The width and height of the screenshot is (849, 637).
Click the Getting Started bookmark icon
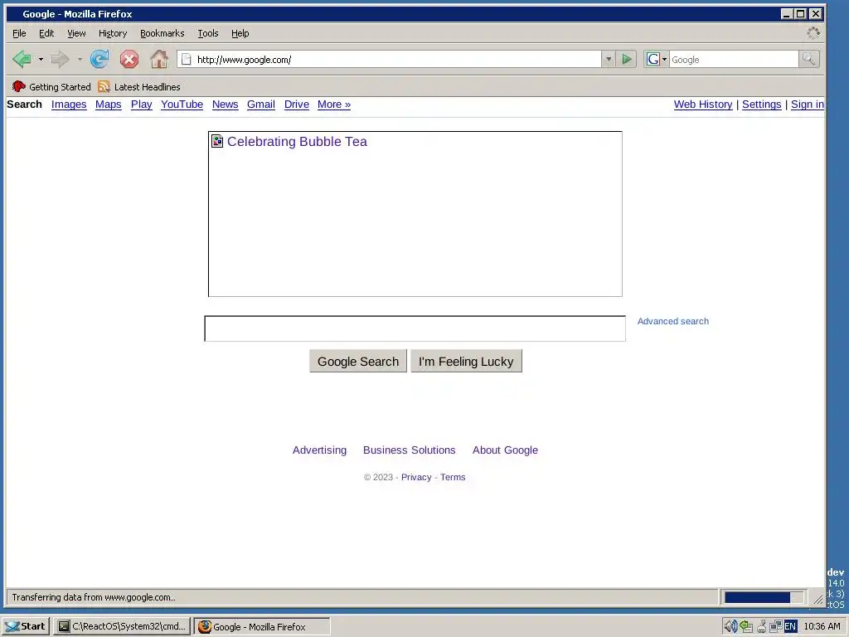(19, 86)
